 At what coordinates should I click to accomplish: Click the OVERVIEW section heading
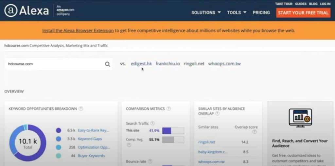[14, 91]
